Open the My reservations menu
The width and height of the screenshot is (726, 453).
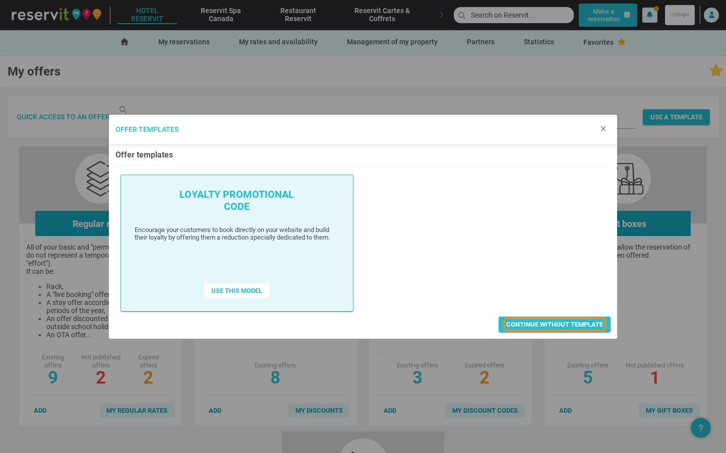pos(184,42)
